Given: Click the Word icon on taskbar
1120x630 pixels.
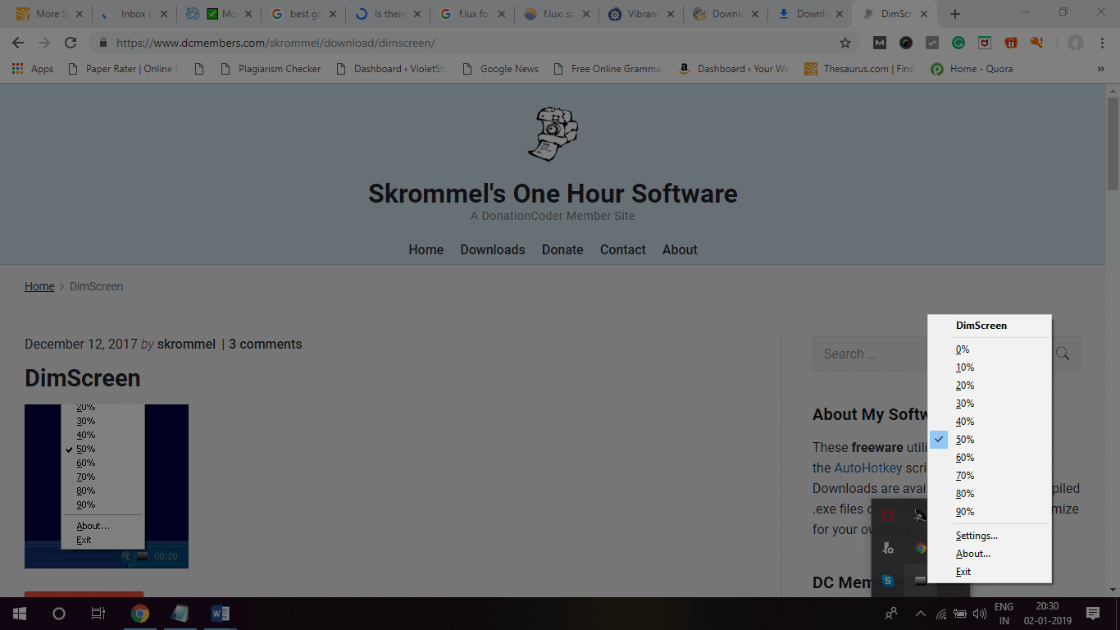Looking at the screenshot, I should point(220,614).
